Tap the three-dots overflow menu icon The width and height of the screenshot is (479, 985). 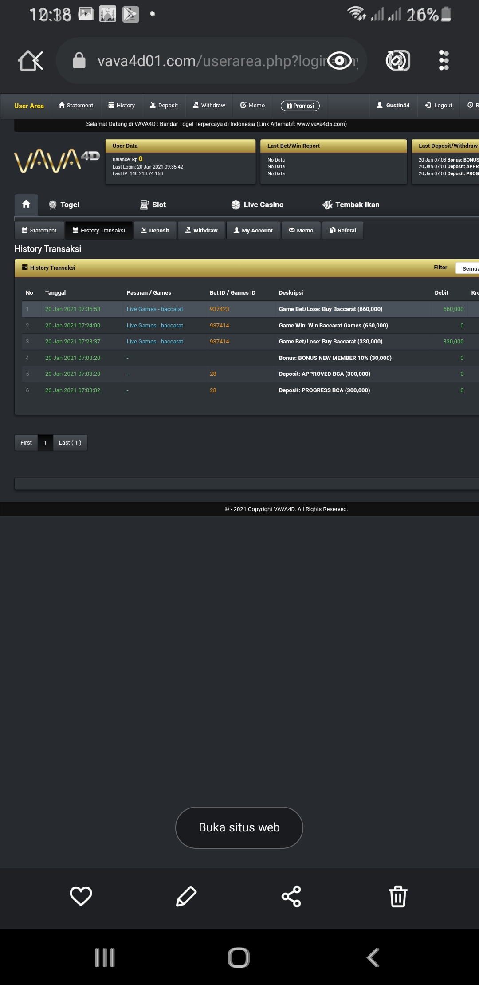tap(444, 60)
